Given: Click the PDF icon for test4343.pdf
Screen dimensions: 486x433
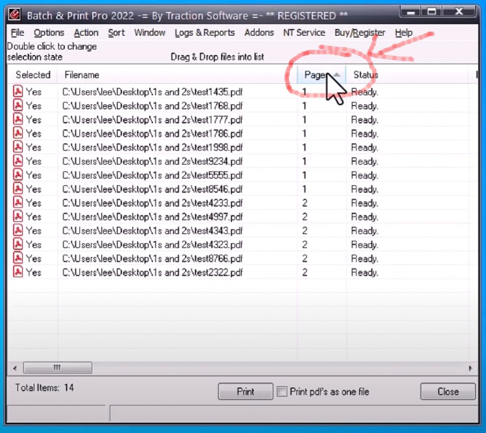Looking at the screenshot, I should click(x=18, y=231).
